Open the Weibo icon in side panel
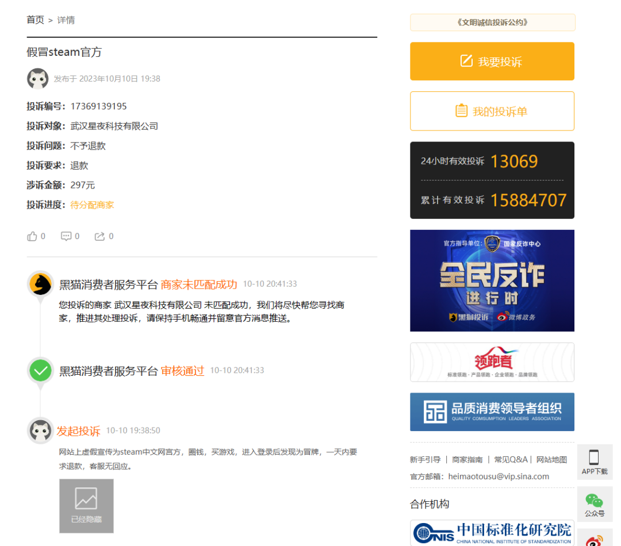 594,541
